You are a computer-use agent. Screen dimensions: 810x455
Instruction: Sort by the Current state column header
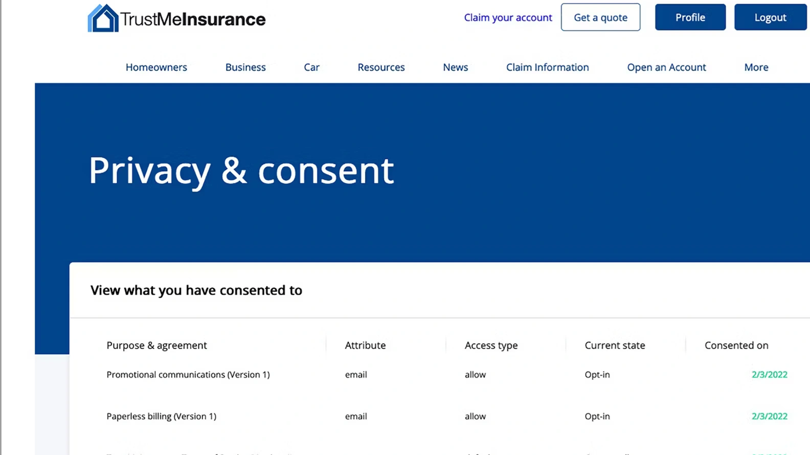click(x=615, y=345)
